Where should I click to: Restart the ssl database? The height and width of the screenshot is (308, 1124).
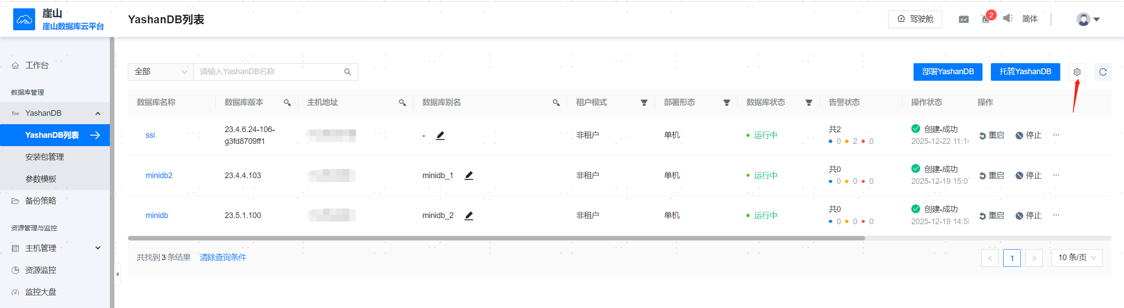(x=991, y=135)
